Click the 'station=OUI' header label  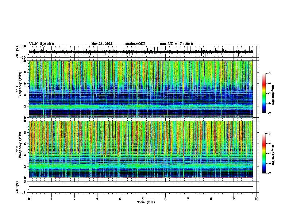tap(135, 44)
